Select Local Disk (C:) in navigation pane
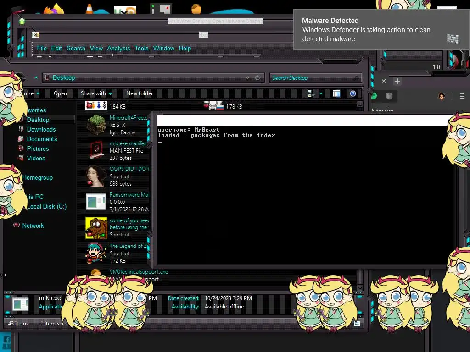Screen dimensions: 470x352 (47, 206)
